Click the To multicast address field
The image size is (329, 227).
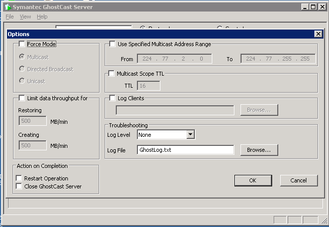click(x=278, y=59)
